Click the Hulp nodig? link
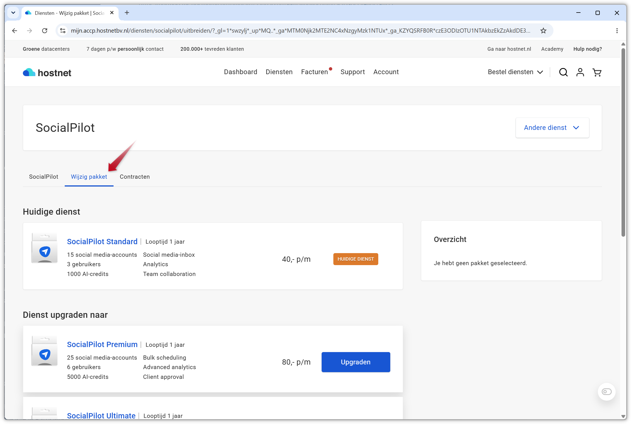Screen dimensions: 631x424 [x=587, y=49]
